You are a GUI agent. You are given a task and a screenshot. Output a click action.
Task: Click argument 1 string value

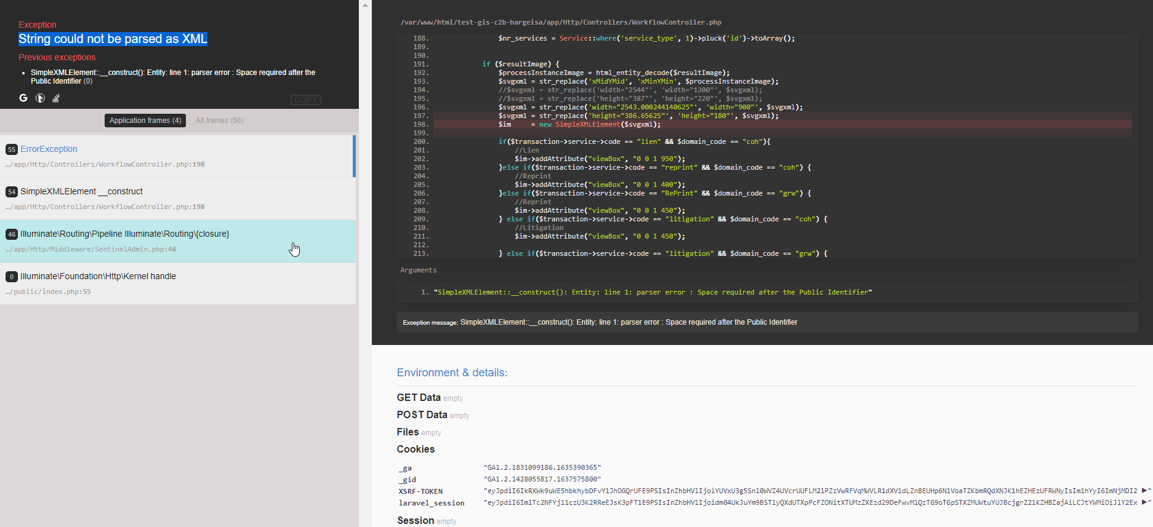(653, 292)
